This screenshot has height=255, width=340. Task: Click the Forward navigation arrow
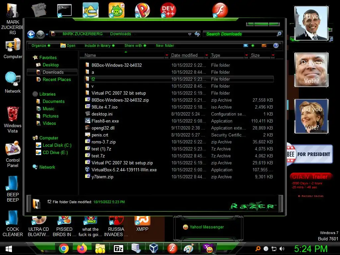coord(40,34)
